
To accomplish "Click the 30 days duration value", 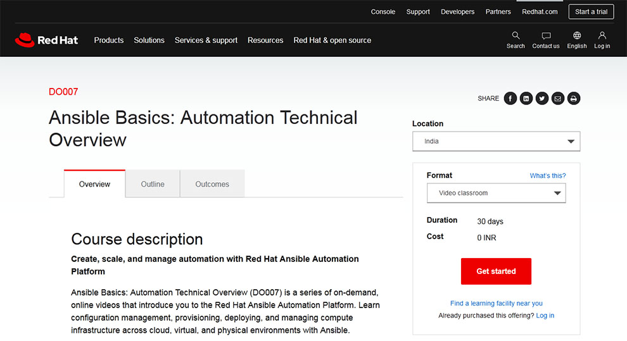I will tap(490, 221).
